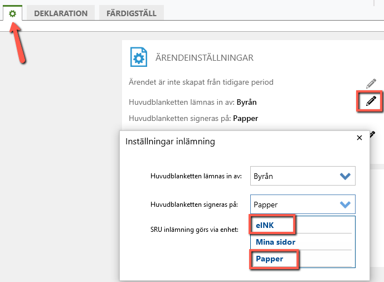Click the partially hidden pencil icon behind dialog

click(372, 134)
